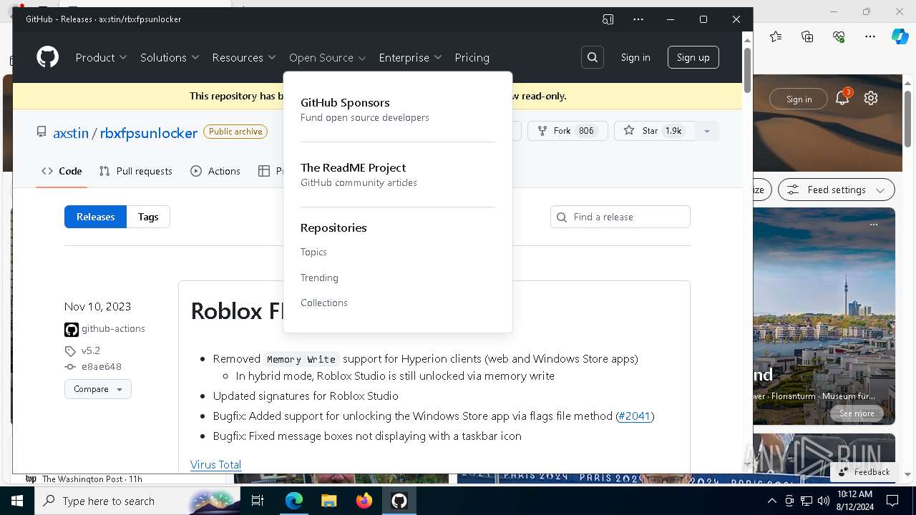Open the clock and date flyout
Image resolution: width=916 pixels, height=515 pixels.
(x=854, y=501)
